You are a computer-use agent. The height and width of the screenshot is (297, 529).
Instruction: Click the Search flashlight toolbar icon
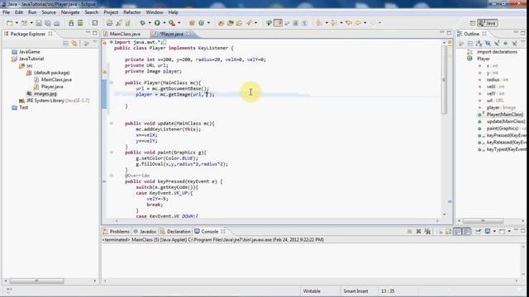249,23
